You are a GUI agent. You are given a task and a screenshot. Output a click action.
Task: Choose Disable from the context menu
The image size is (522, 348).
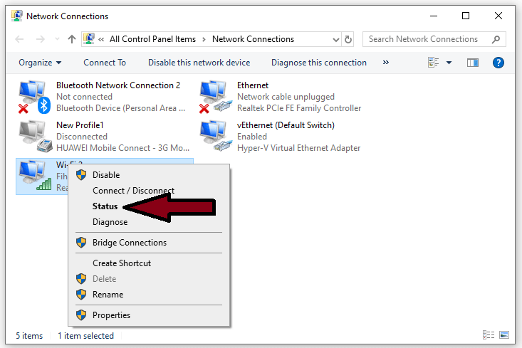[149, 175]
